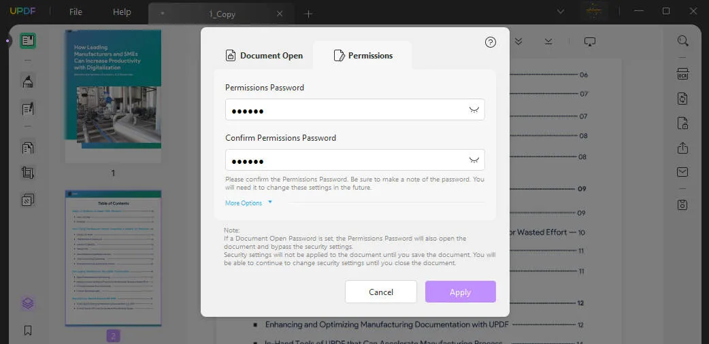Click the OCR recognize text icon

click(682, 73)
